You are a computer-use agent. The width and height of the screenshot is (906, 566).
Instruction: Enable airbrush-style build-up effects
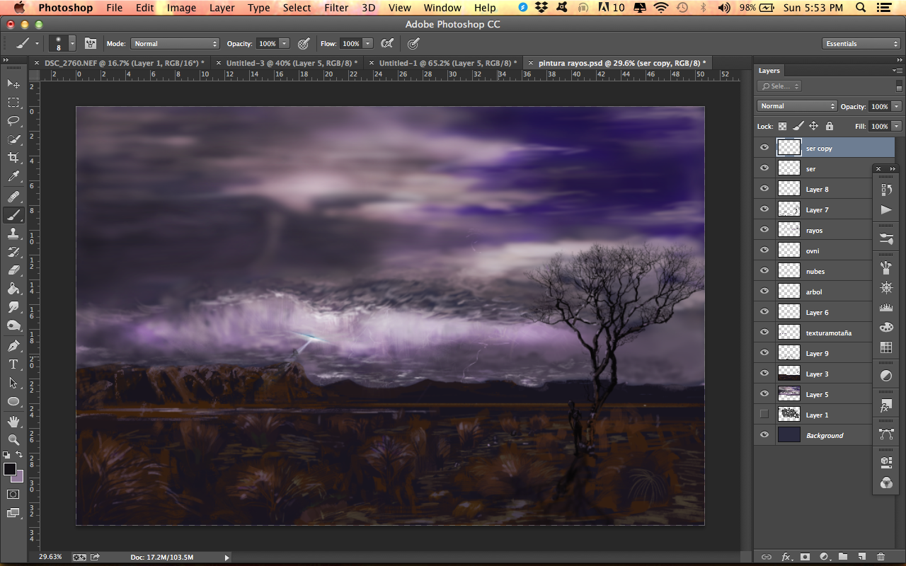[x=386, y=43]
